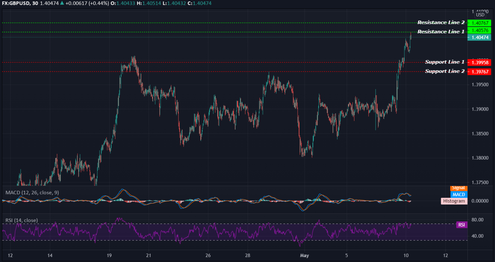The image size is (495, 262).
Task: Click the high value H:1.40514 in header
Action: (149, 3)
